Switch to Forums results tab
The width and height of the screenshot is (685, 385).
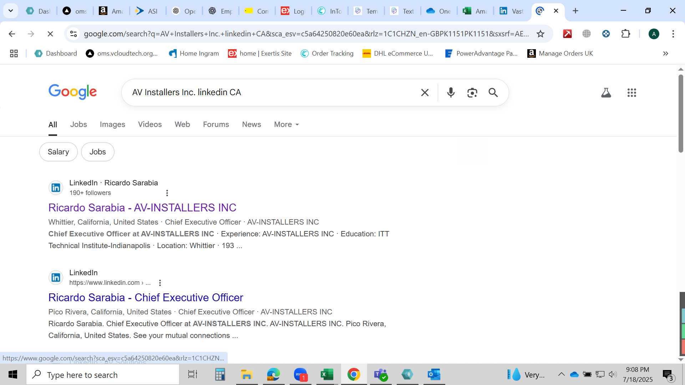click(216, 124)
